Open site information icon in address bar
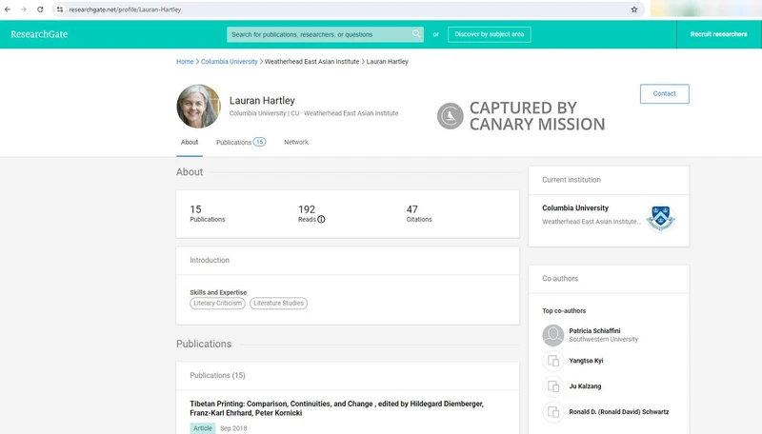The width and height of the screenshot is (762, 434). click(x=60, y=10)
